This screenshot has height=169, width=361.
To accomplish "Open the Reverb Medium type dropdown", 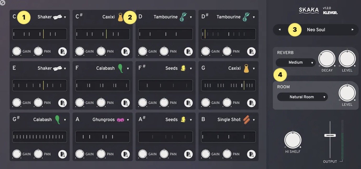I will 296,63.
